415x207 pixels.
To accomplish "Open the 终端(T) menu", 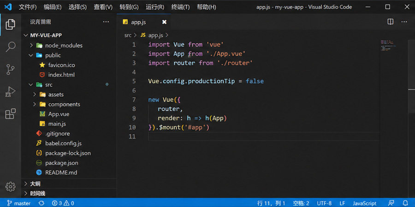I will [x=180, y=7].
